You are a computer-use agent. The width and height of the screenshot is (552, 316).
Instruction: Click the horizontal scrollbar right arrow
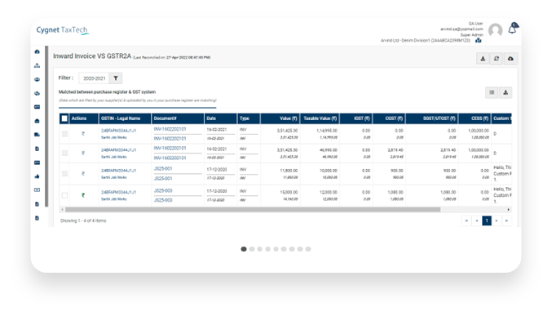[x=508, y=210]
